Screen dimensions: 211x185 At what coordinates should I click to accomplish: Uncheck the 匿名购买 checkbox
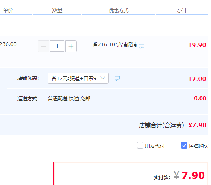[184, 145]
